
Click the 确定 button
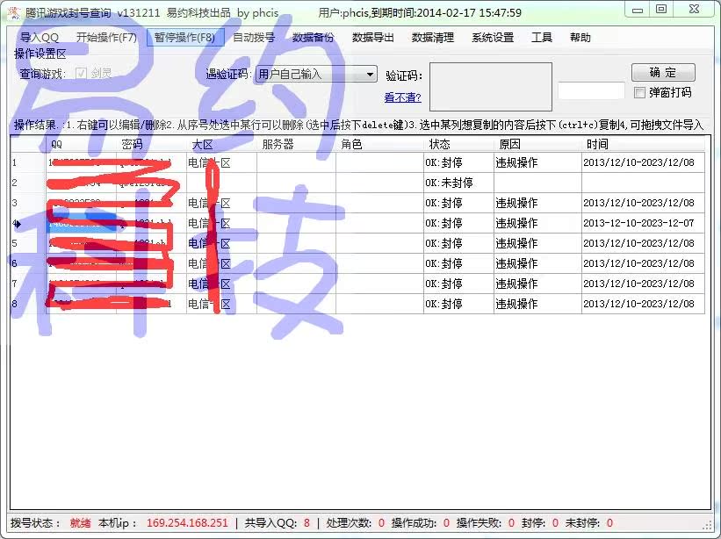(663, 73)
